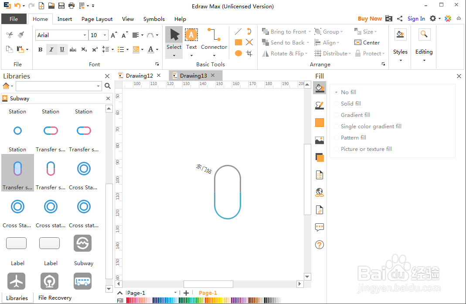
Task: Open the Fill bucket panel icon
Action: pos(320,88)
